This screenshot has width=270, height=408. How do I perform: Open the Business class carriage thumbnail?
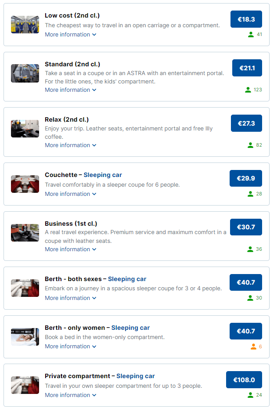(25, 233)
